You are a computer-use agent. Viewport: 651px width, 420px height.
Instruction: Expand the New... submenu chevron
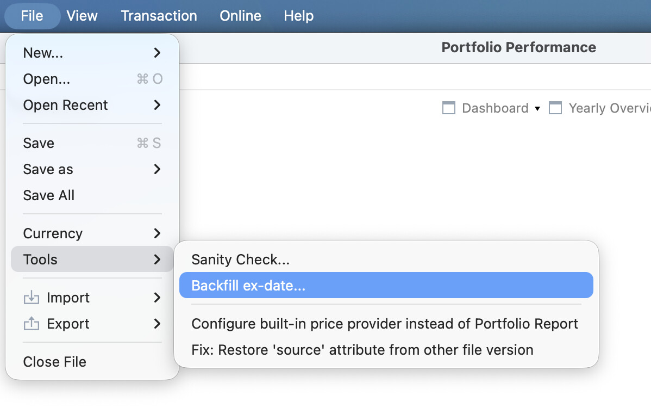[157, 53]
